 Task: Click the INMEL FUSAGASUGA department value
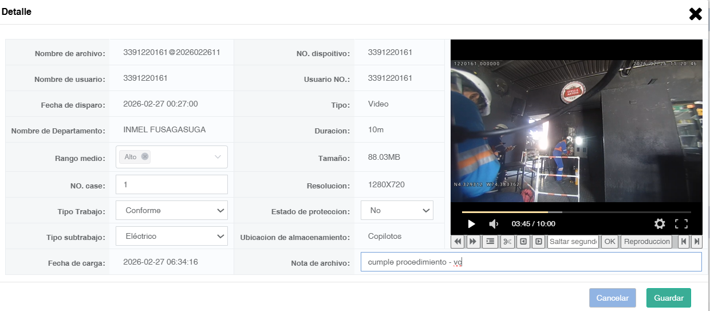tap(164, 129)
